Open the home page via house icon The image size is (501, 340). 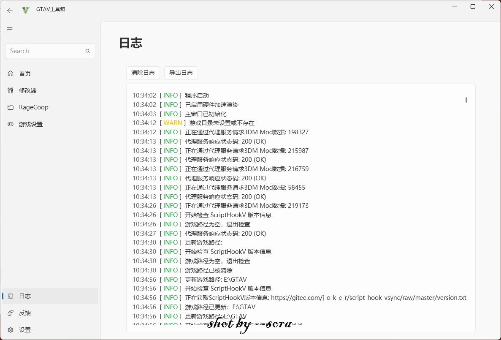click(11, 73)
